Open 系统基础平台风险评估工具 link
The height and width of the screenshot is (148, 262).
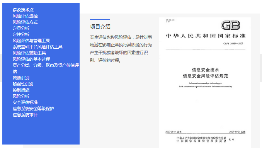point(37,47)
